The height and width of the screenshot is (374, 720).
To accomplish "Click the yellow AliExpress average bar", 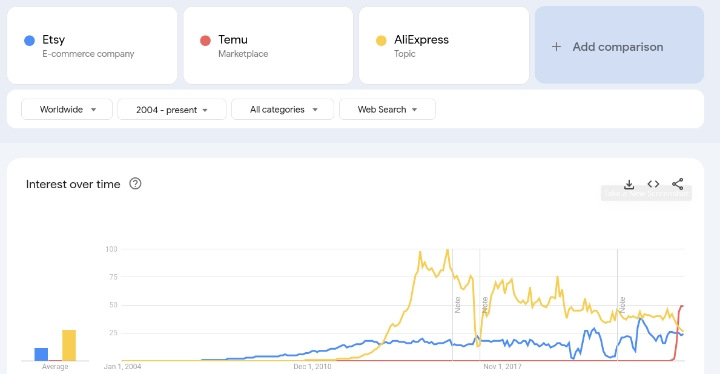I will coord(69,345).
